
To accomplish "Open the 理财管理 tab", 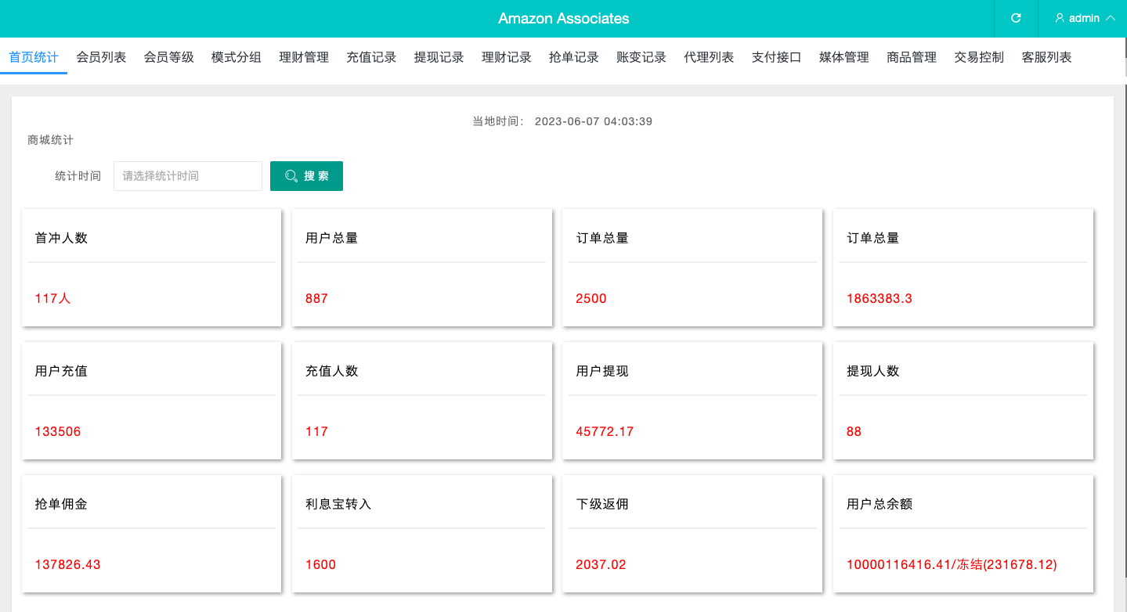I will pos(304,57).
